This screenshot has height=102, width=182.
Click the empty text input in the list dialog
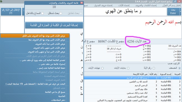pyautogui.click(x=54, y=19)
